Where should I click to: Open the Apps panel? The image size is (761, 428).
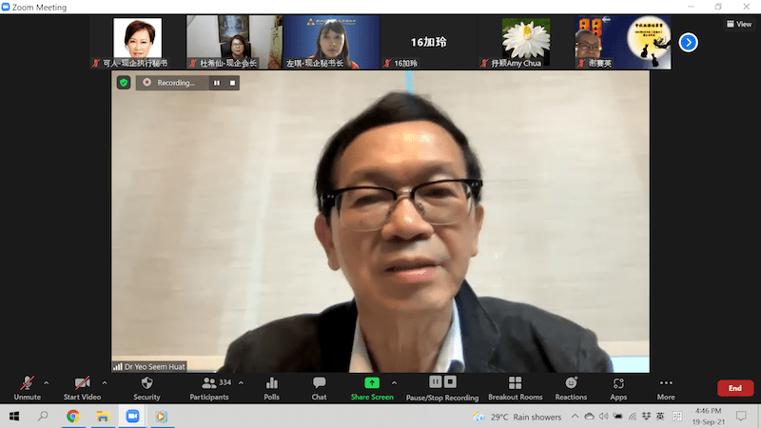pyautogui.click(x=618, y=387)
